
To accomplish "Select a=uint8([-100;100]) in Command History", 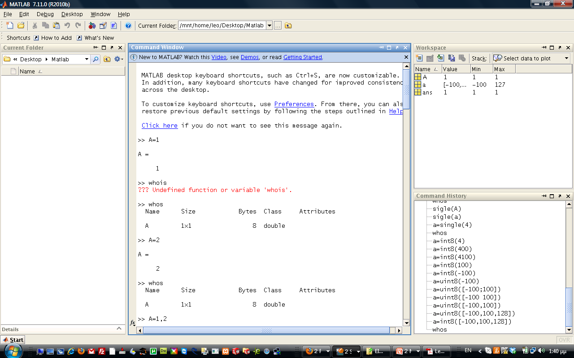I will (x=466, y=289).
